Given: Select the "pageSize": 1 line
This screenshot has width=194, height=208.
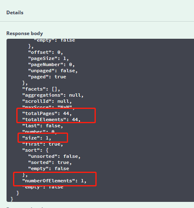Looking at the screenshot, I should (48, 58).
